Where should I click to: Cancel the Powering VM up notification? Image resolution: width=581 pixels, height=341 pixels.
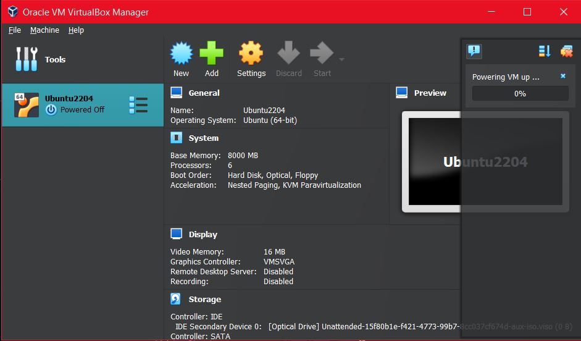(563, 76)
